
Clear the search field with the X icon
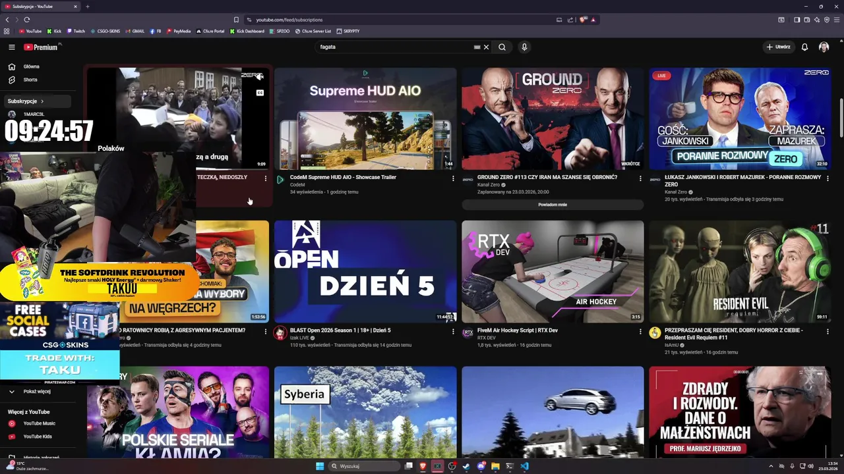[x=487, y=47]
